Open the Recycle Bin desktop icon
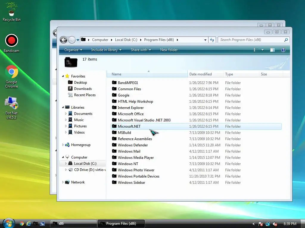Viewport: 305px width, 228px height. point(12,12)
